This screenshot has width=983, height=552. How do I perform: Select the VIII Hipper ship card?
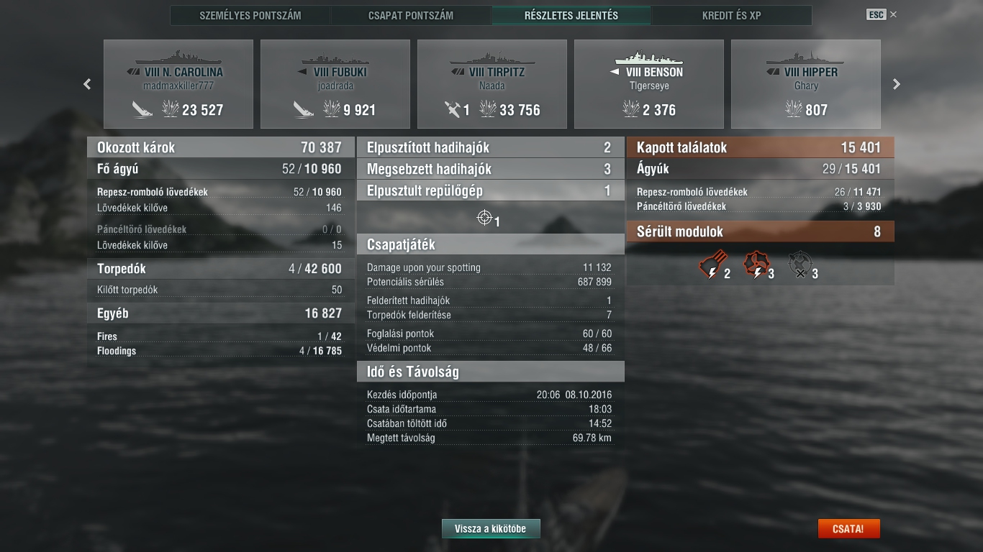[806, 84]
